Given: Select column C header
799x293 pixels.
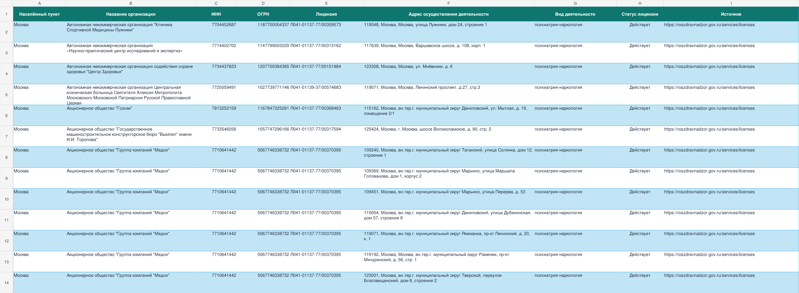Looking at the screenshot, I should [x=216, y=3].
